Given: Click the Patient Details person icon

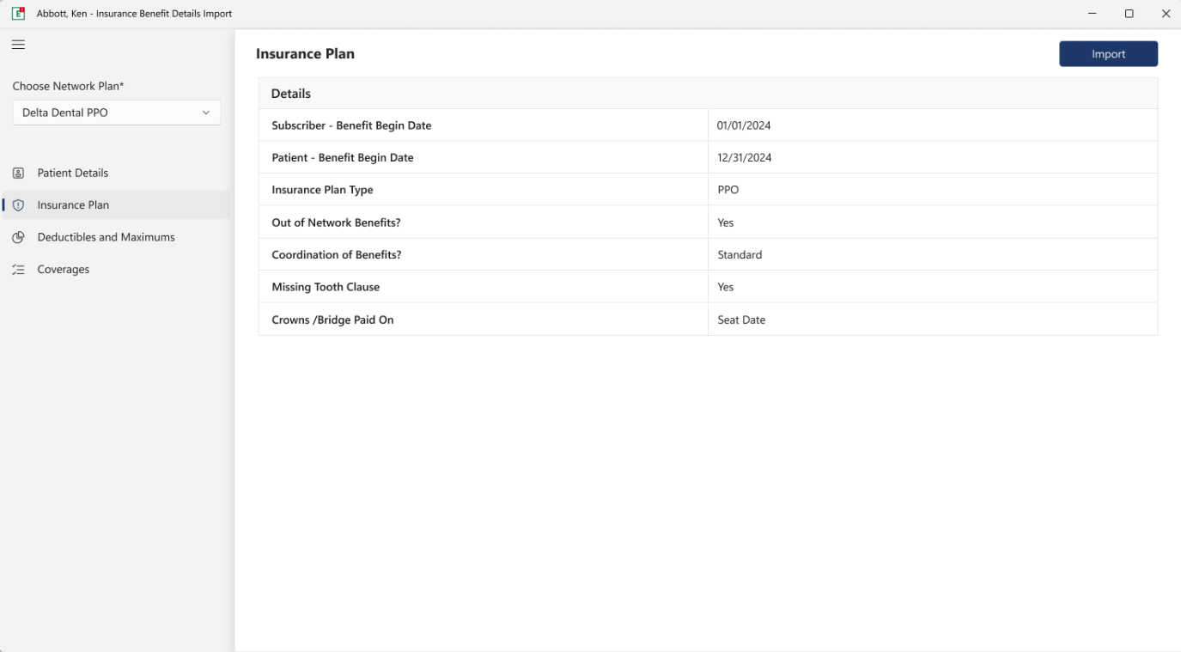Looking at the screenshot, I should point(18,173).
